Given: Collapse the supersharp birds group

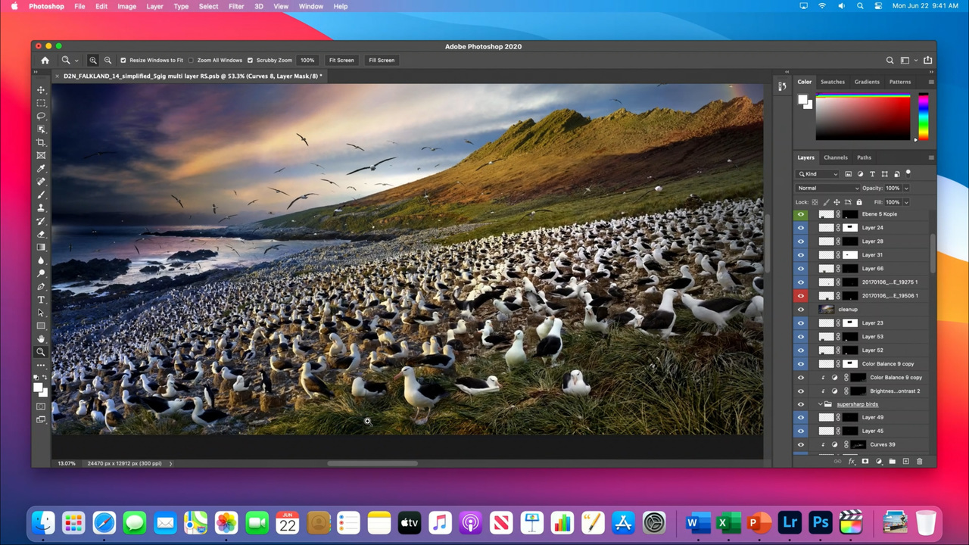Looking at the screenshot, I should (820, 404).
